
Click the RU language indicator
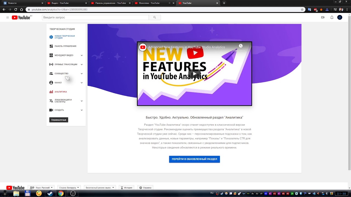tap(212, 193)
